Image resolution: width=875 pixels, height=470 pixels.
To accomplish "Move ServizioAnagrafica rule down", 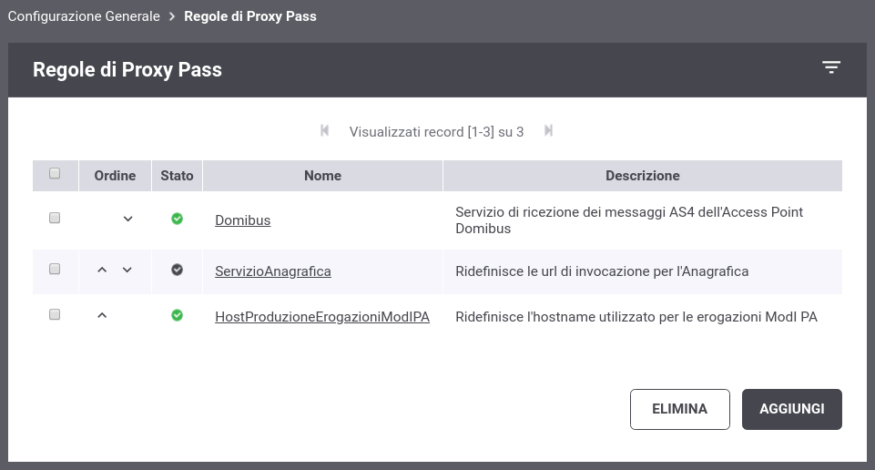I will (x=127, y=270).
